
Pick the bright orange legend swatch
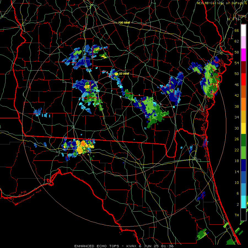[243, 104]
